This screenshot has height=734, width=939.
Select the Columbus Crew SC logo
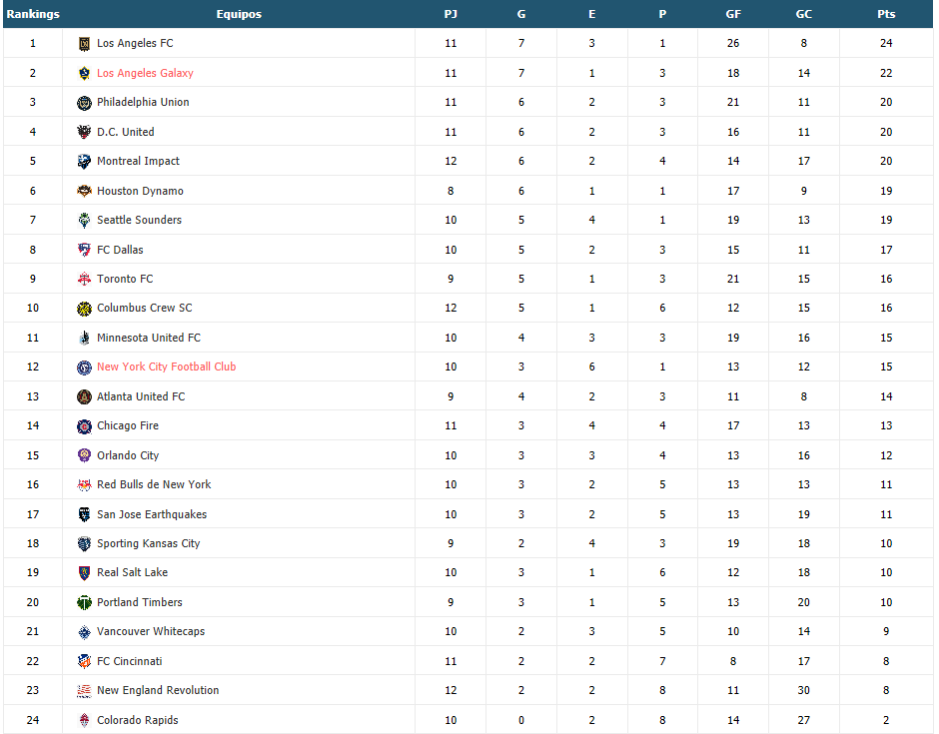85,309
